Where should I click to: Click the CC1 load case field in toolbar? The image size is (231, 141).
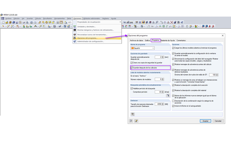pyautogui.click(x=70, y=22)
